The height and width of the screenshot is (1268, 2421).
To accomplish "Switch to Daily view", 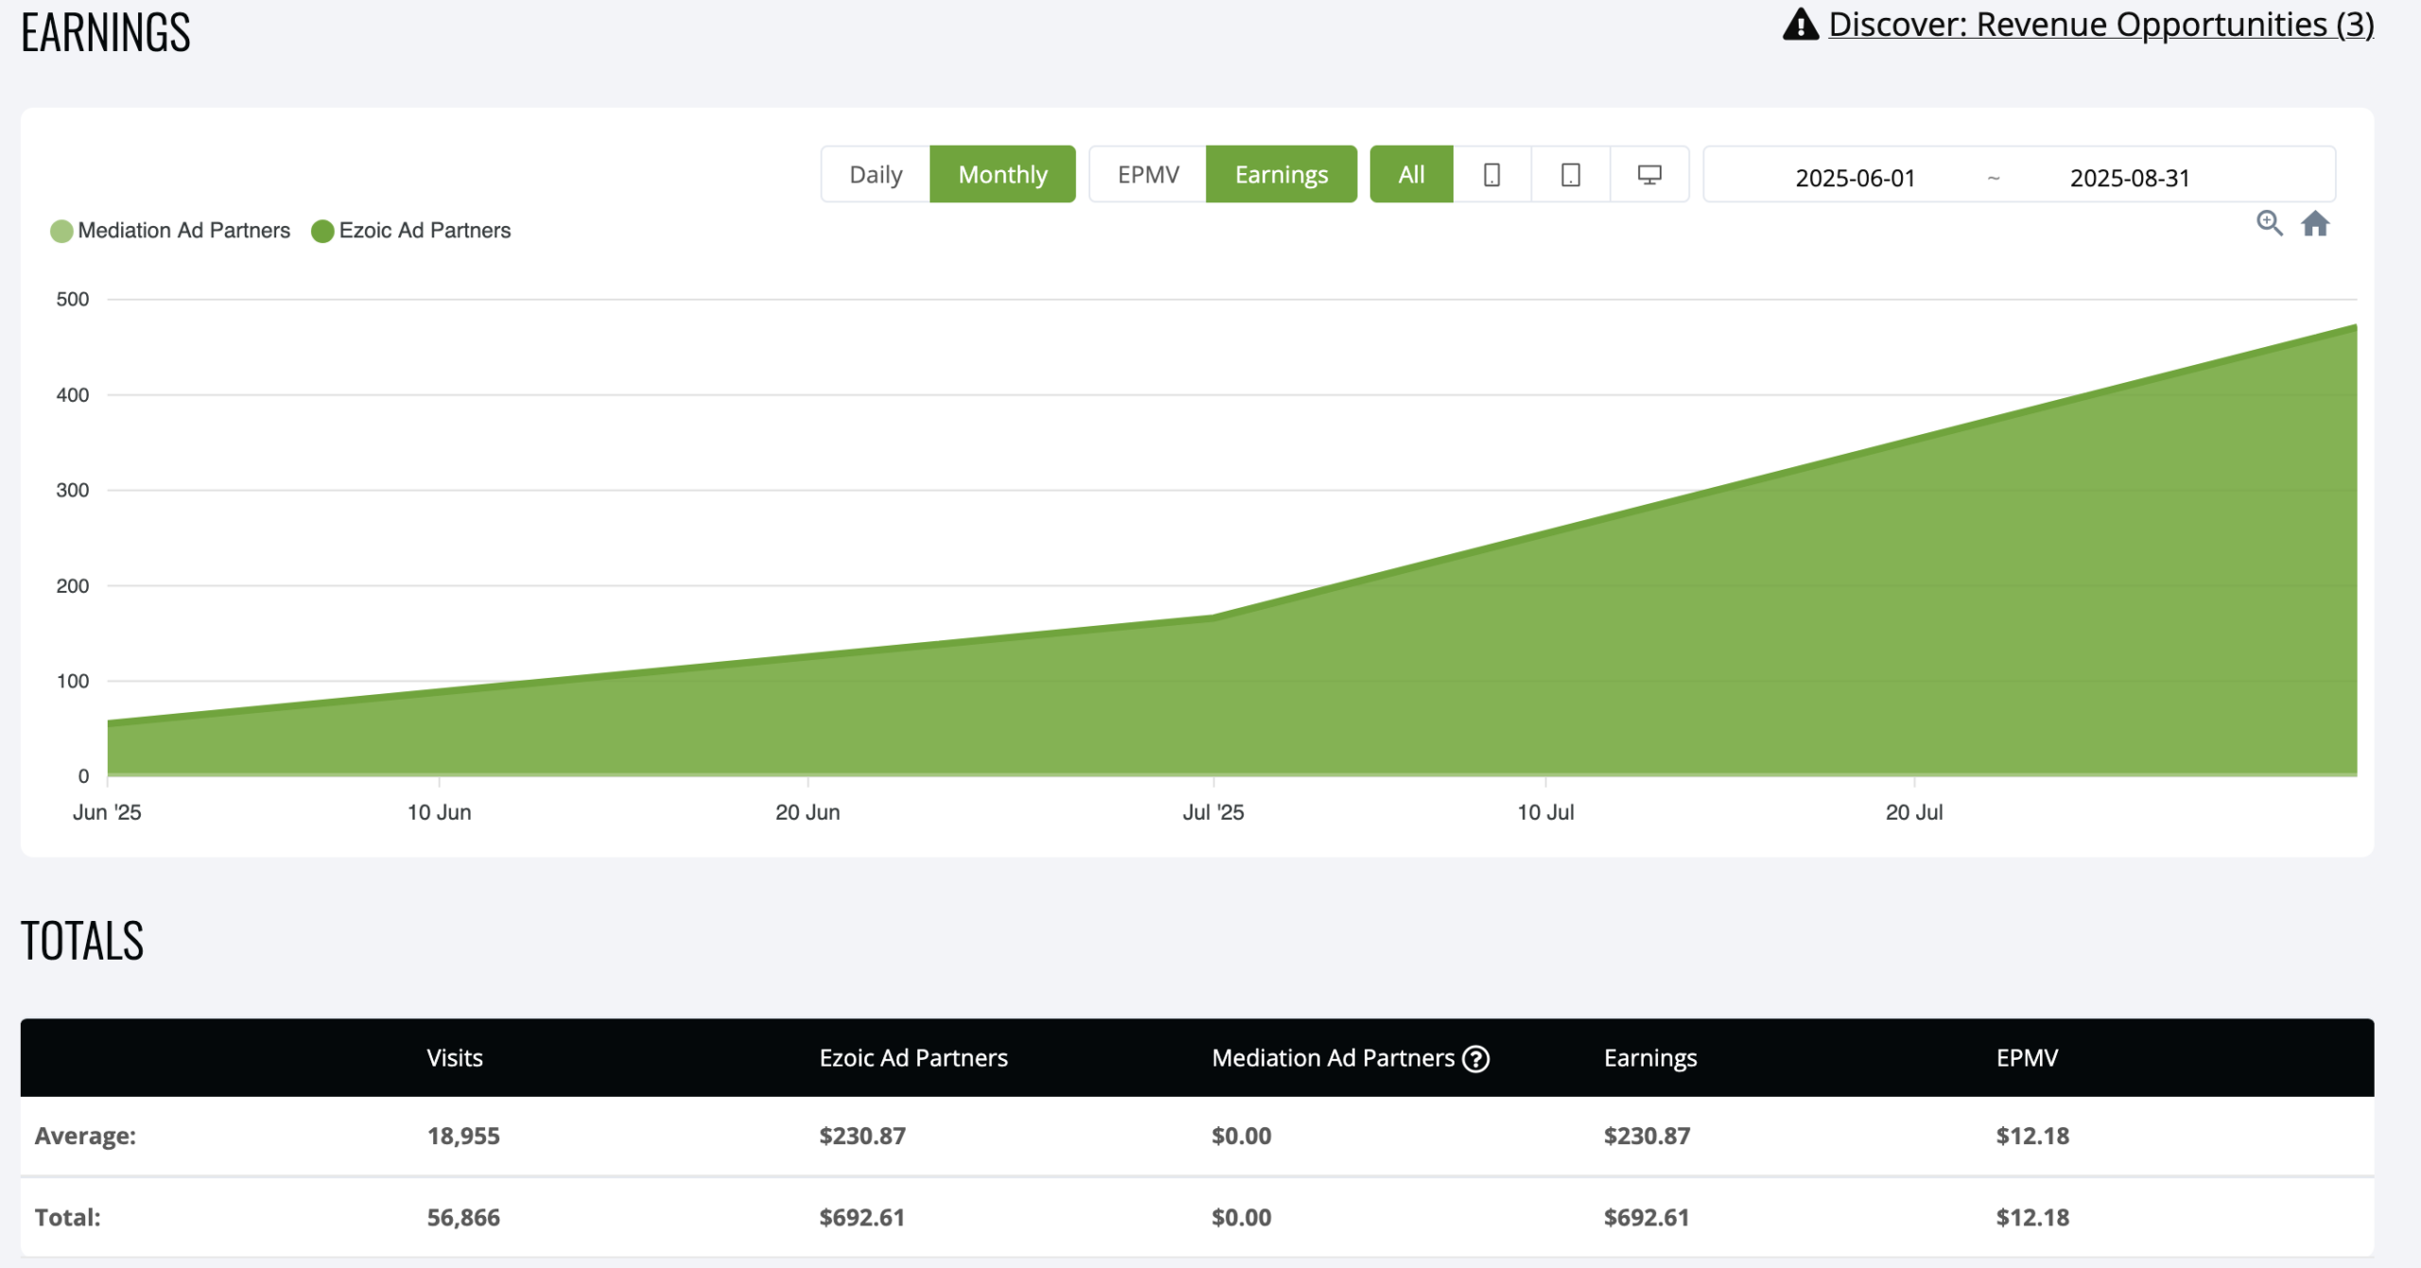I will coord(876,175).
